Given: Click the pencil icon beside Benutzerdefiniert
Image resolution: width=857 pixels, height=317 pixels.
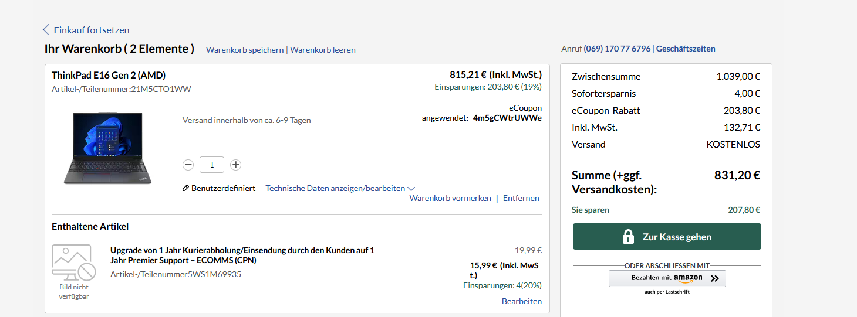Looking at the screenshot, I should (x=185, y=188).
